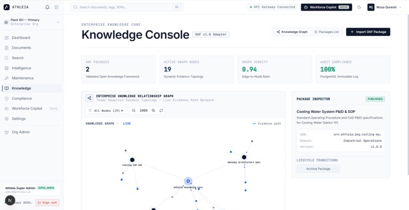Click the Workforce Copilot top bar button
The height and width of the screenshot is (210, 409).
tap(326, 7)
